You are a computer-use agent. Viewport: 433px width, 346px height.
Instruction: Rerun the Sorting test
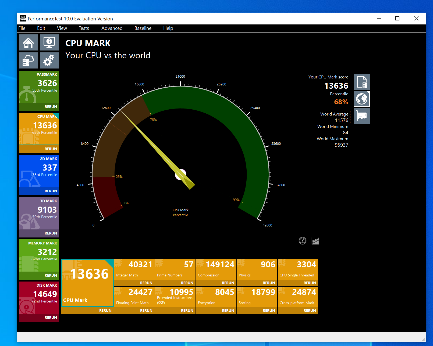[x=269, y=311]
